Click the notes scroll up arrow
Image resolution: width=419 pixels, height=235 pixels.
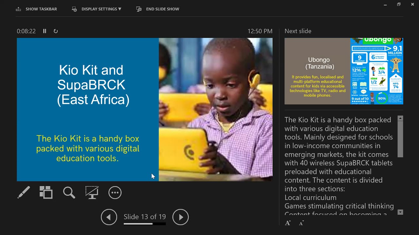(400, 118)
